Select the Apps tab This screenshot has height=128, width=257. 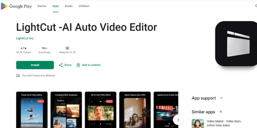55,6
